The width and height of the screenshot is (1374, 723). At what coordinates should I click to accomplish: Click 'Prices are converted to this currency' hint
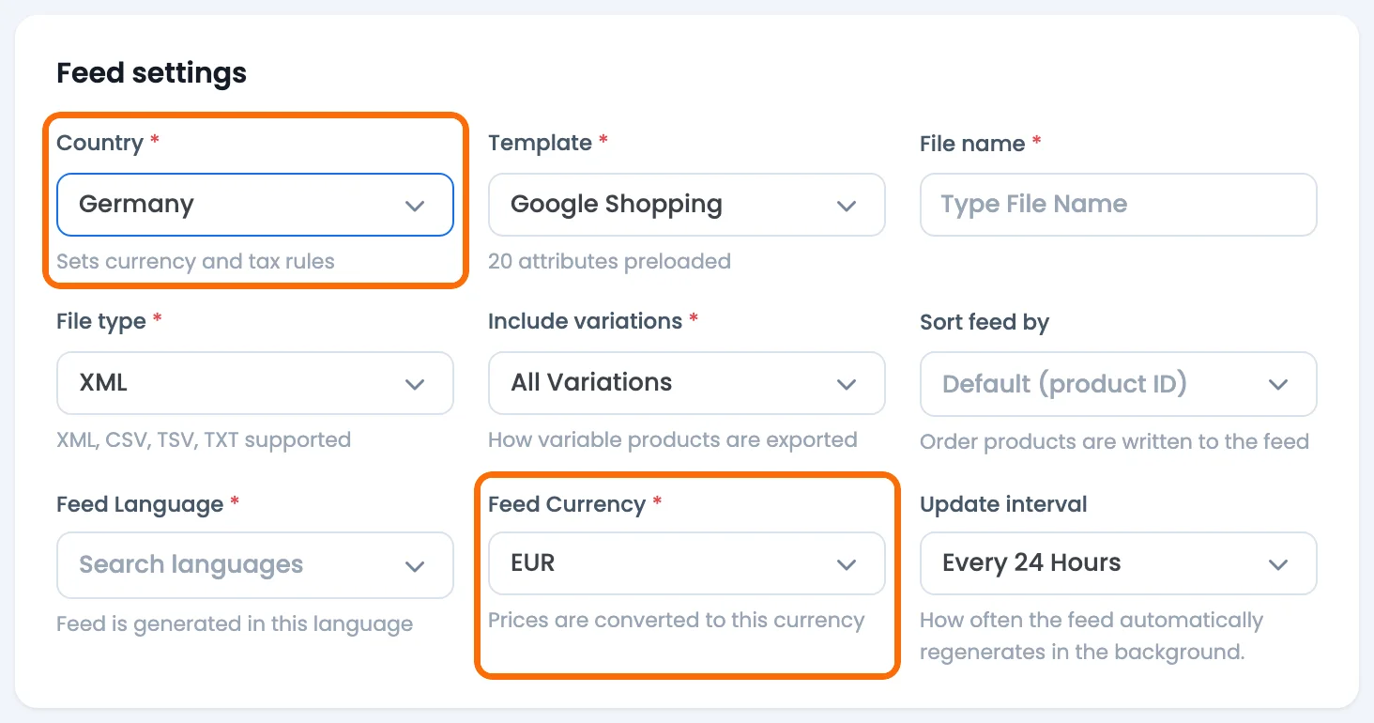tap(676, 620)
